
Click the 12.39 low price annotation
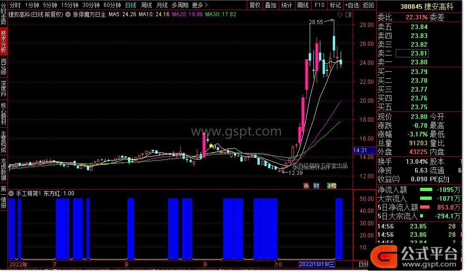(x=295, y=173)
